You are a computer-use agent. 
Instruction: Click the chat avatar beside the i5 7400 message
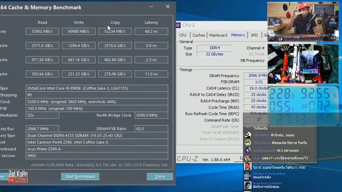(247, 166)
